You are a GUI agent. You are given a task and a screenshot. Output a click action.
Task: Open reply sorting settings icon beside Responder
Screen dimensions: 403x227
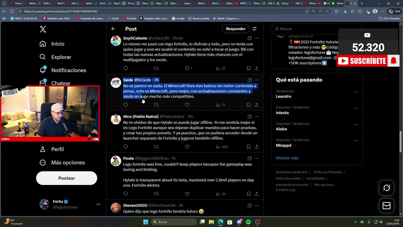254,29
